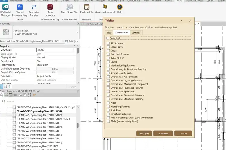Click the orange icon in Project Browser toolbar
Image resolution: width=226 pixels, height=150 pixels.
[34, 95]
